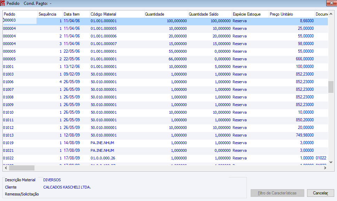Select pedido 01021 row
The image size is (337, 201).
tap(165, 150)
